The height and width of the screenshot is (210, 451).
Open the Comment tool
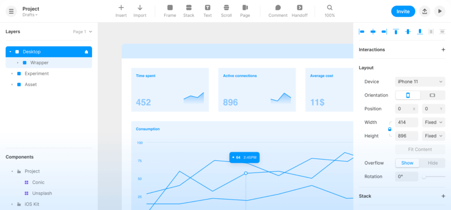tap(278, 11)
